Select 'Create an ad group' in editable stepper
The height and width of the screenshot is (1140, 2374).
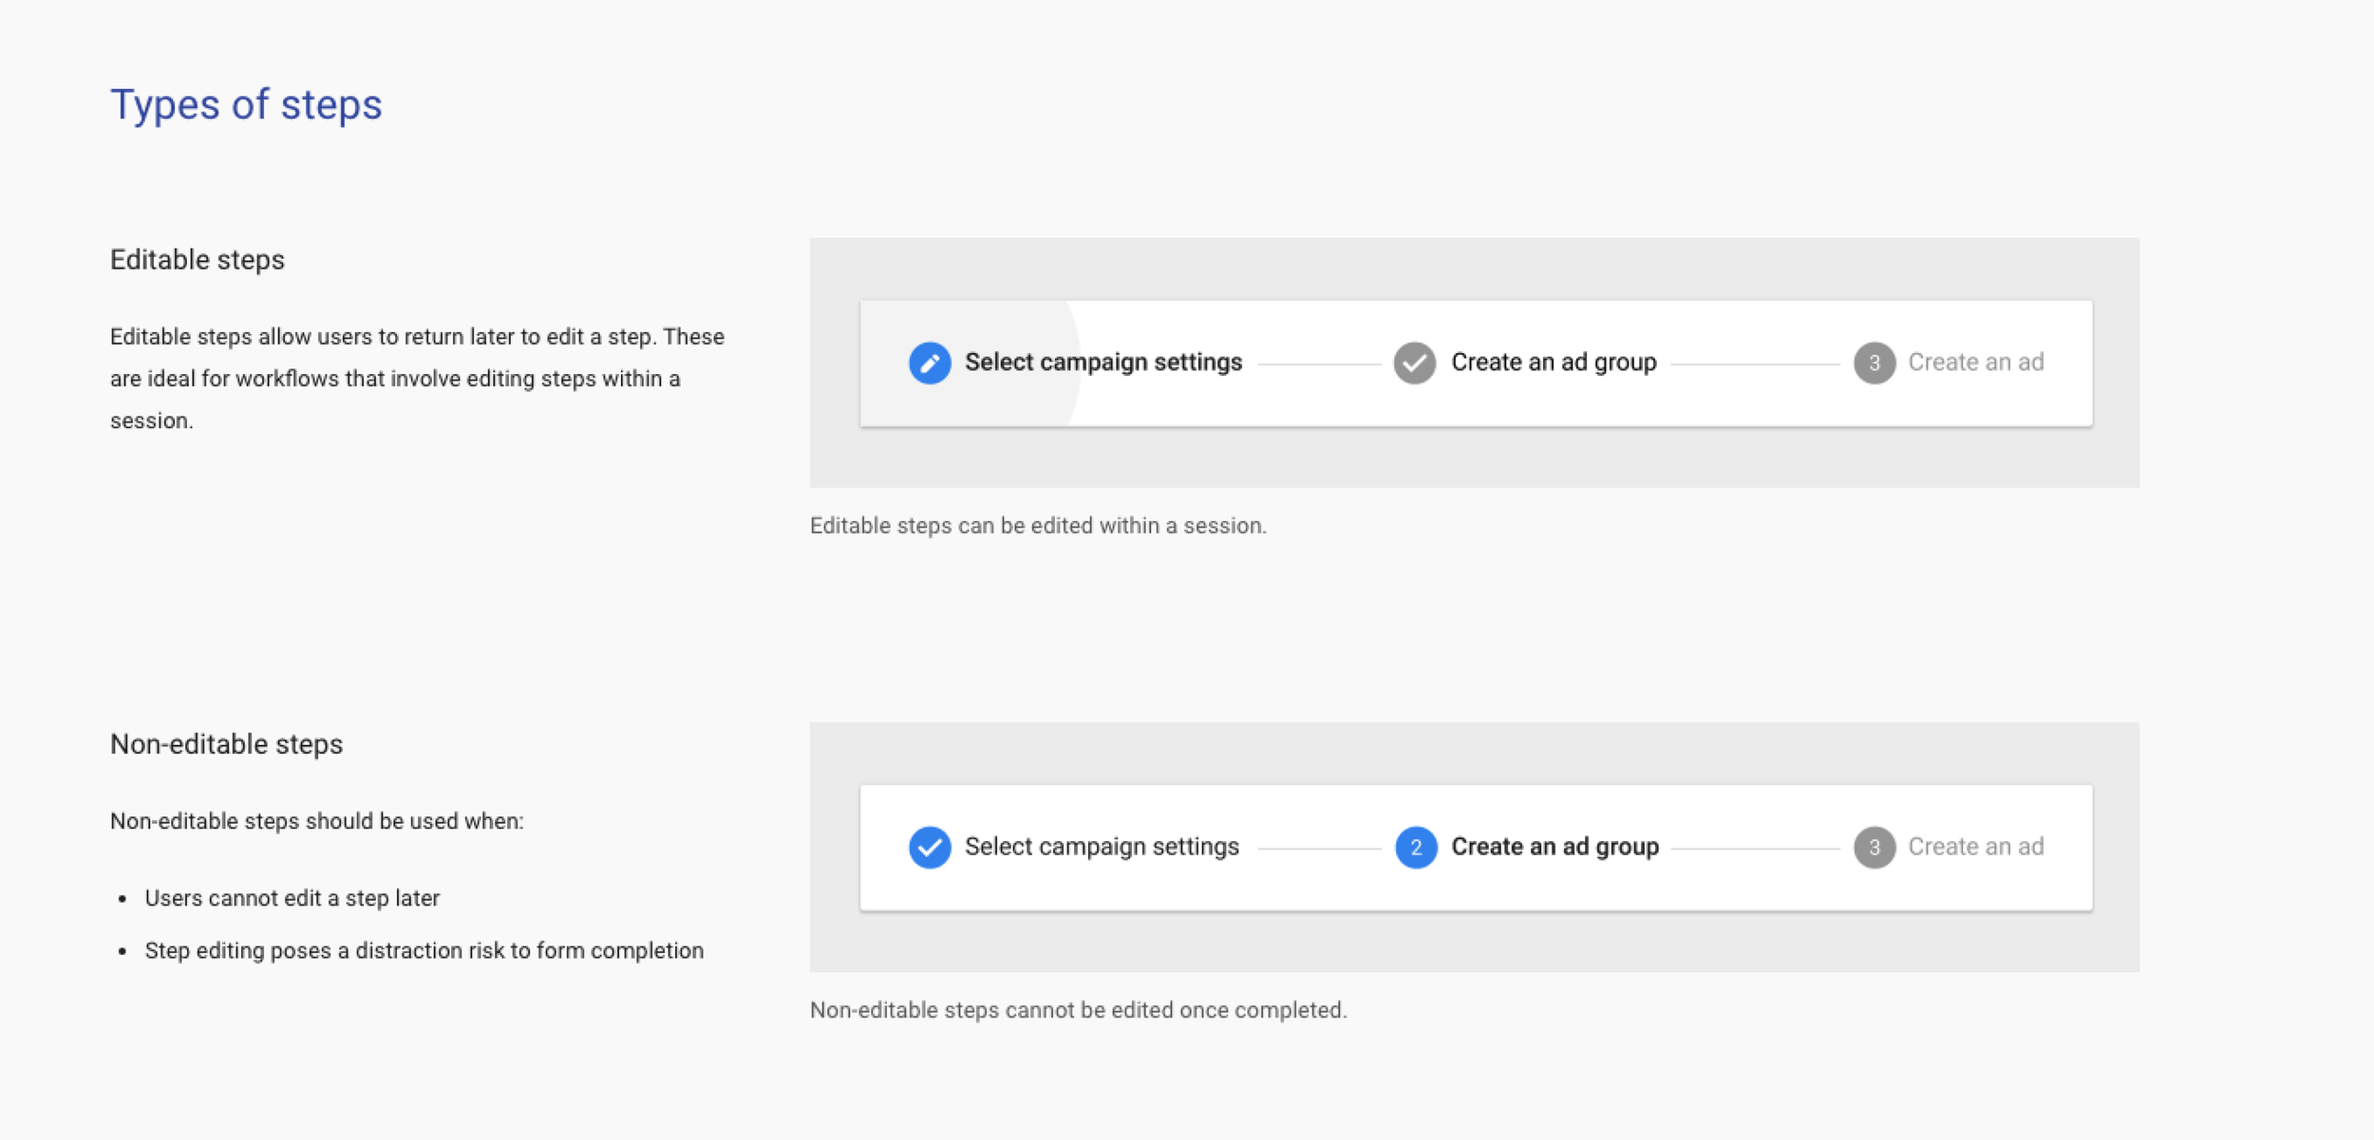1554,363
